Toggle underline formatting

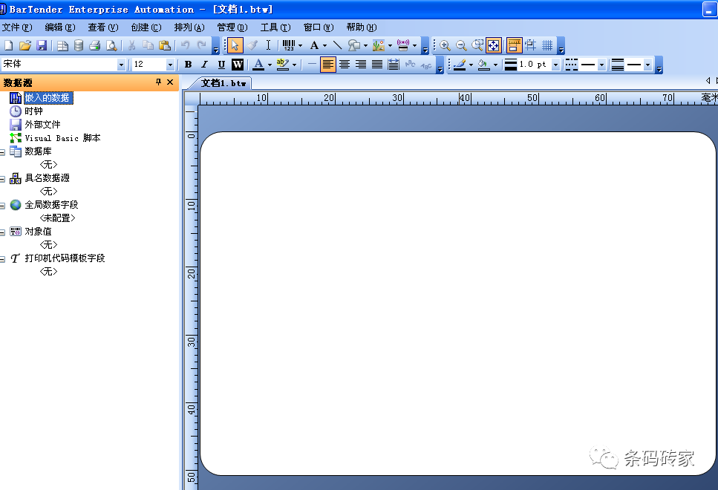(x=221, y=65)
